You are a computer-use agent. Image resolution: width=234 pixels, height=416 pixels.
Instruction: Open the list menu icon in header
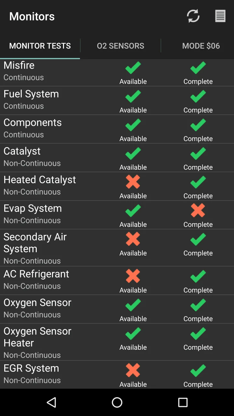click(220, 16)
